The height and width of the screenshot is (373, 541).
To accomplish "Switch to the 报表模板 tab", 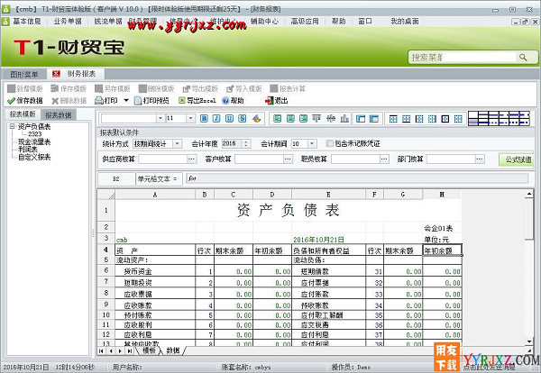I will 23,114.
